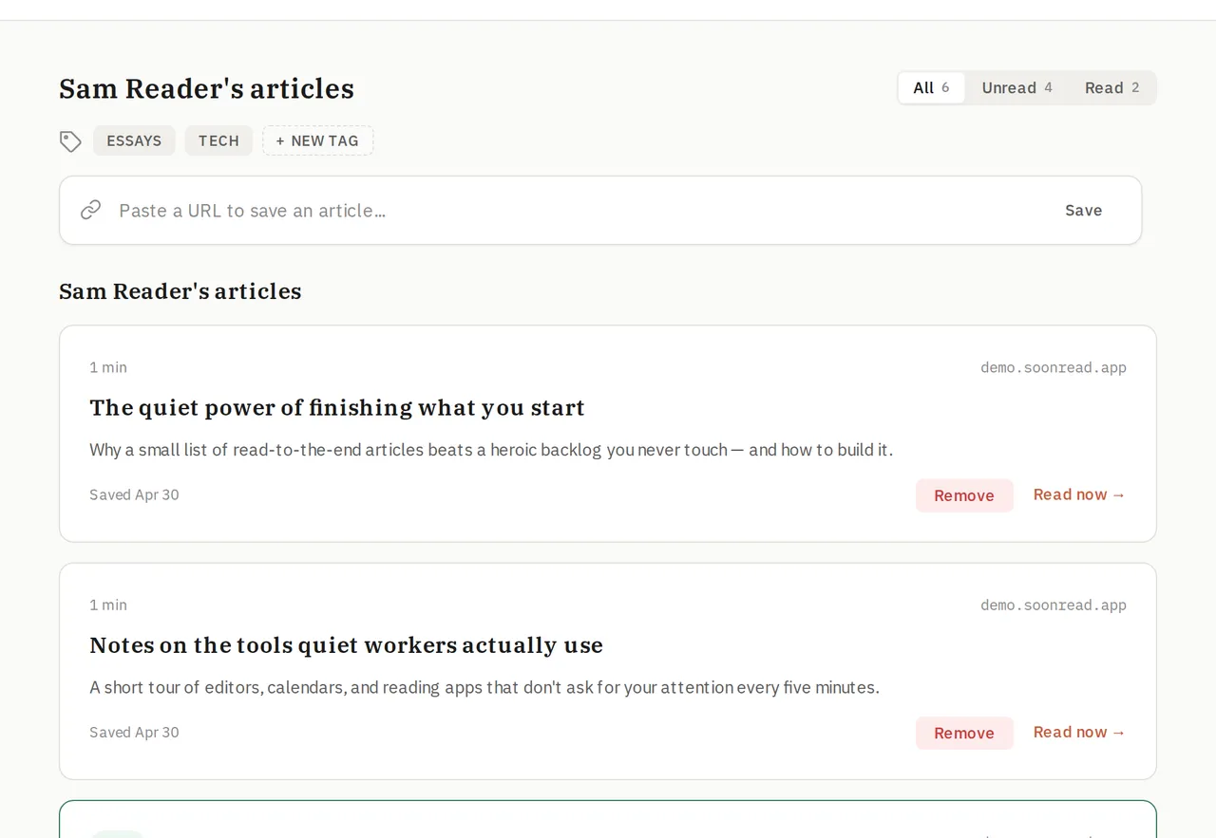Read now the 'Notes on the tools' article
The image size is (1216, 838).
pos(1079,732)
